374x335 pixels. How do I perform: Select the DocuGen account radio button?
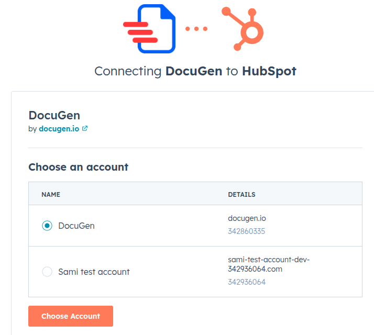pos(47,226)
